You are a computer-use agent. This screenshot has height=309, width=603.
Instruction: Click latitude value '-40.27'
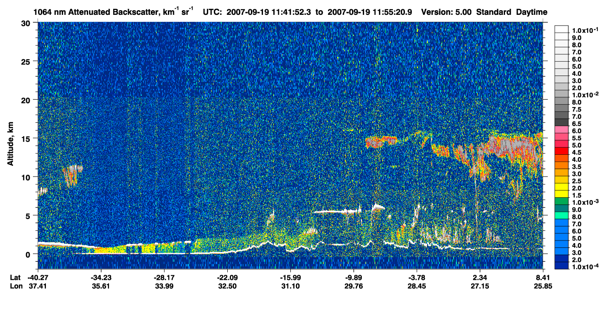click(x=38, y=277)
